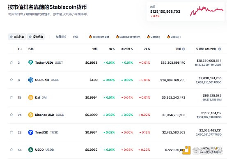Open the Telegram Bot category
The image size is (227, 159).
(99, 37)
